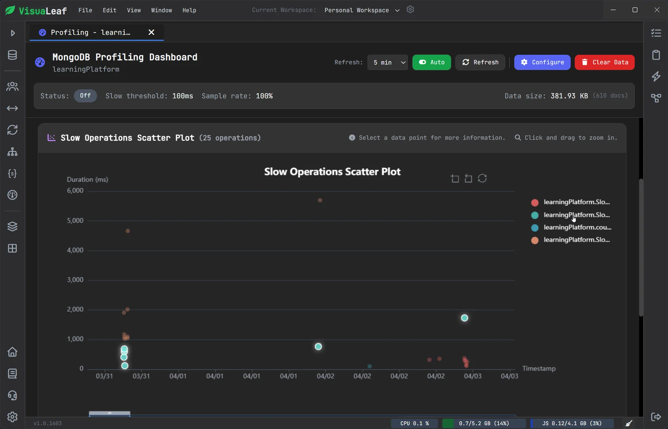Click the Configure button
The image size is (668, 429).
542,62
